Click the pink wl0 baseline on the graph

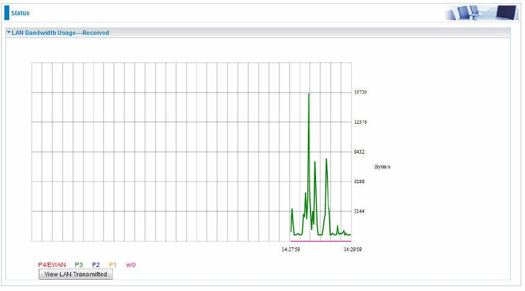point(321,241)
